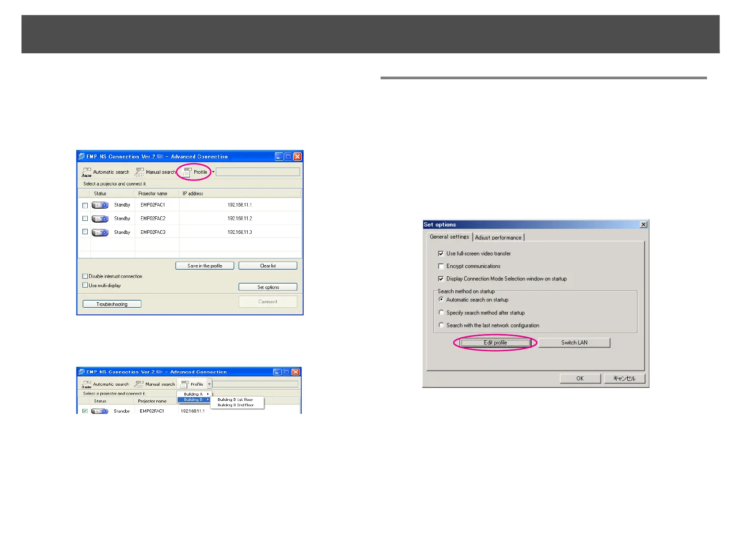Select projector name EMP02FAC3
The width and height of the screenshot is (754, 533).
click(153, 232)
